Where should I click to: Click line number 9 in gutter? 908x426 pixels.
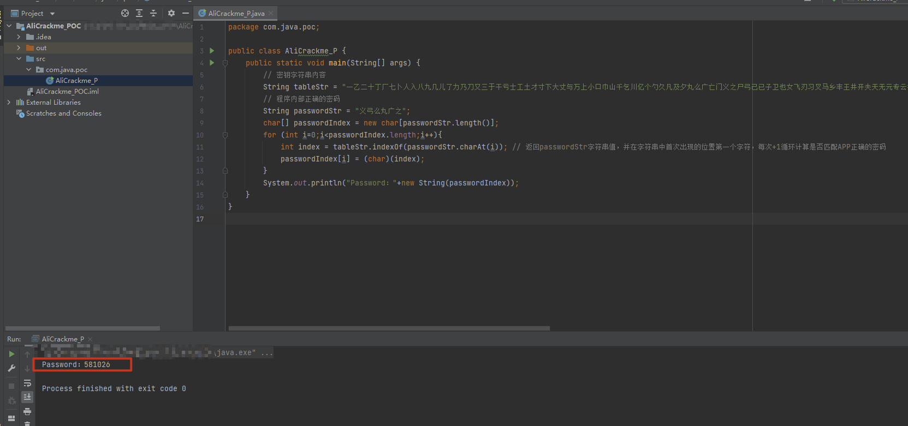point(201,123)
